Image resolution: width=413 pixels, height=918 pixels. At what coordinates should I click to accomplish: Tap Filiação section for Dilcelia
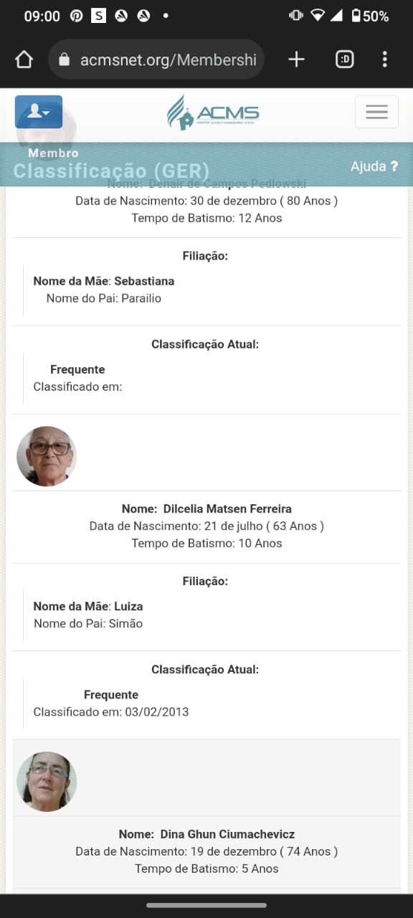coord(206,581)
